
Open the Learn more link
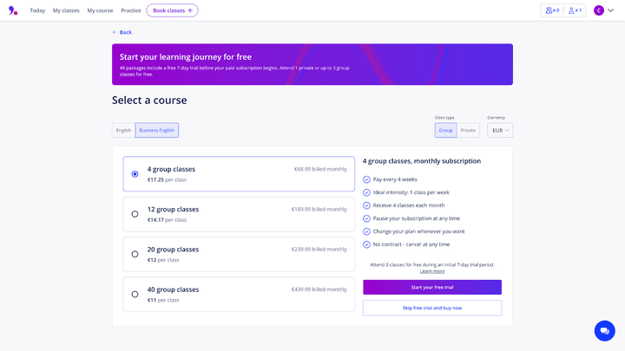(432, 271)
